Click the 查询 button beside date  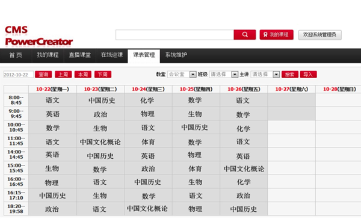(x=43, y=75)
